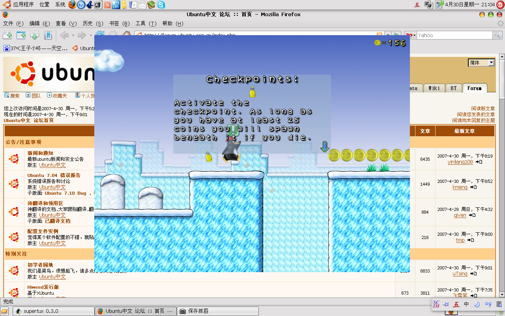Open the 书签(B) menu
505x316 pixels.
(120, 24)
